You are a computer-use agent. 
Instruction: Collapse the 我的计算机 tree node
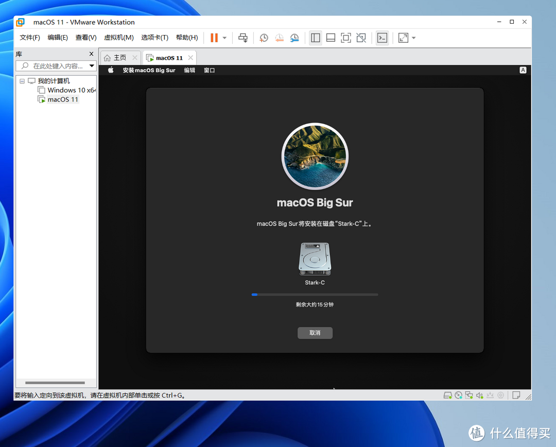pyautogui.click(x=22, y=81)
